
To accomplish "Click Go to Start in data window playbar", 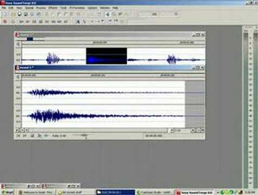I will [18, 135].
